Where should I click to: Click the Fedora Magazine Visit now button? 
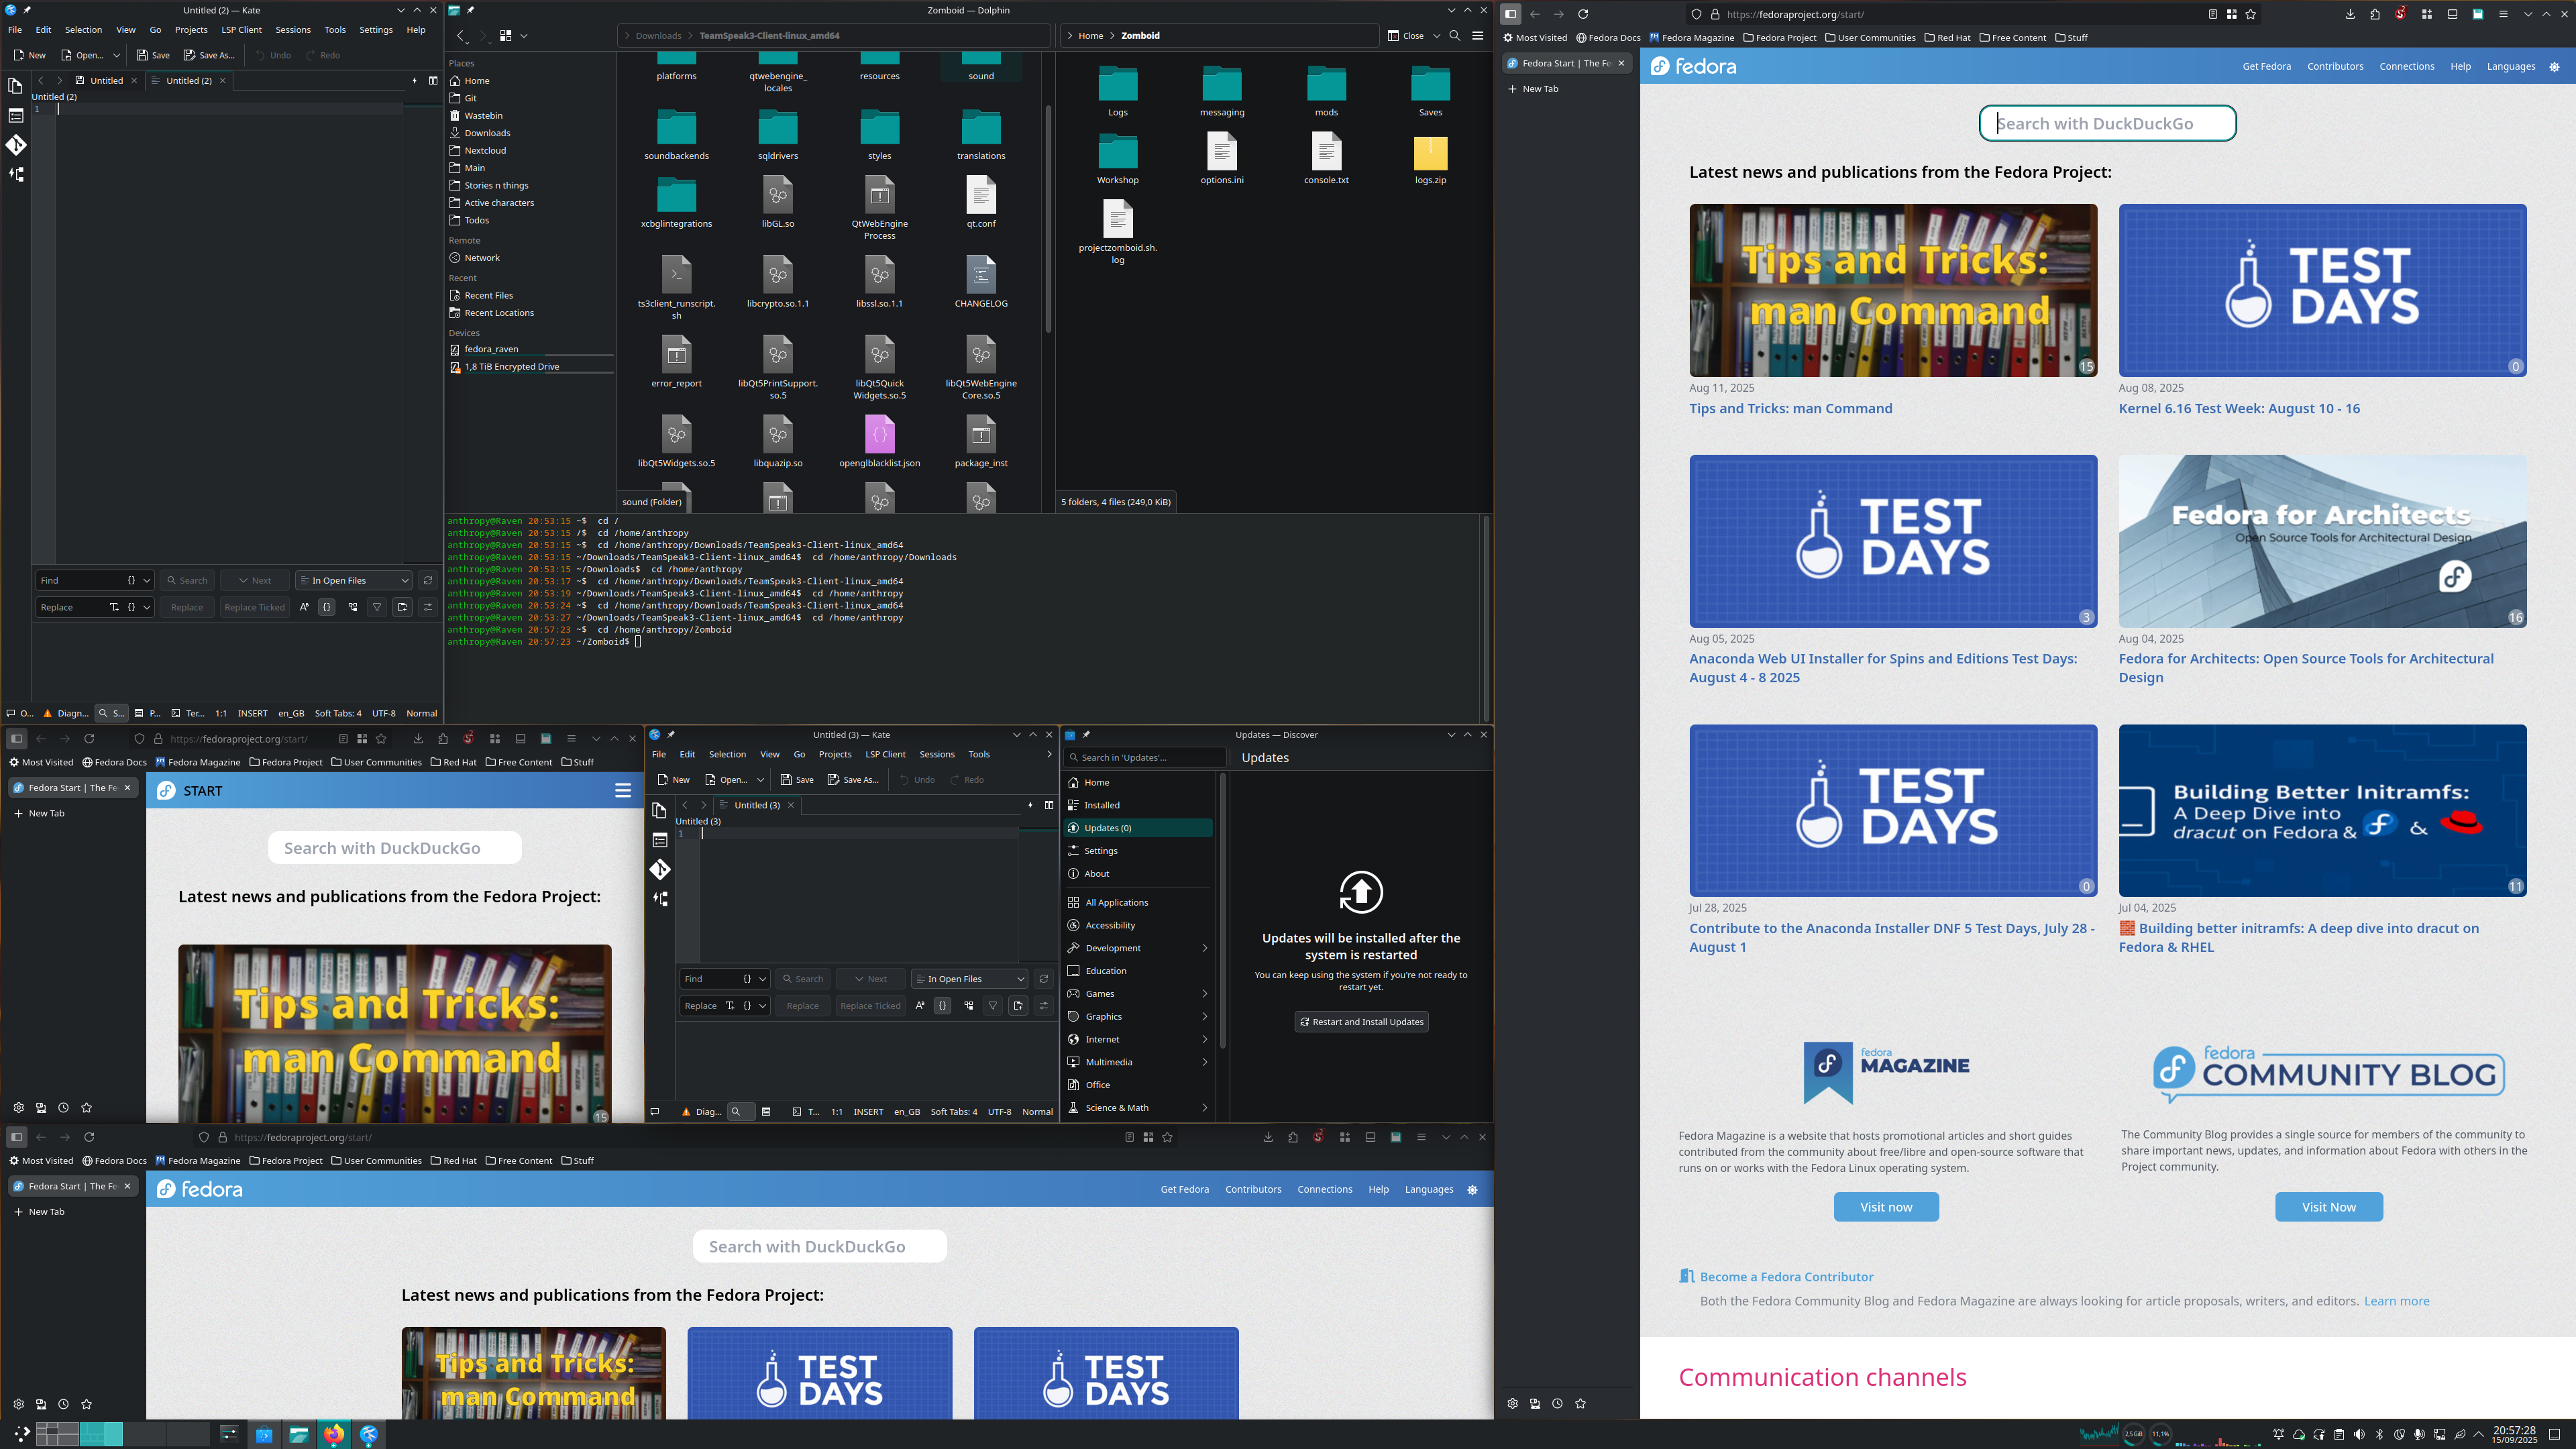[1886, 1207]
